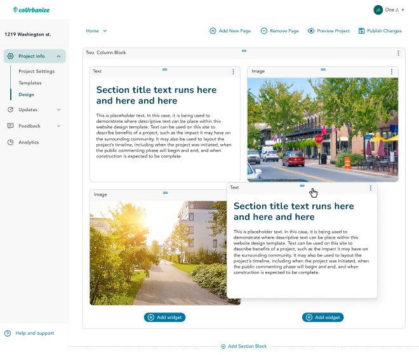The height and width of the screenshot is (355, 419).
Task: Click the Feedback comment icon
Action: pyautogui.click(x=10, y=126)
